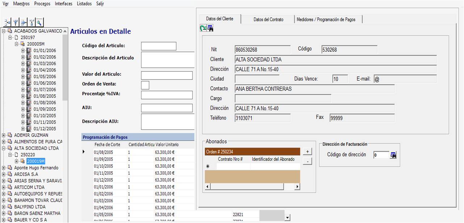464x223 pixels.
Task: Click the folder icon beside ARTICOM LTDA
Action: coord(10,187)
